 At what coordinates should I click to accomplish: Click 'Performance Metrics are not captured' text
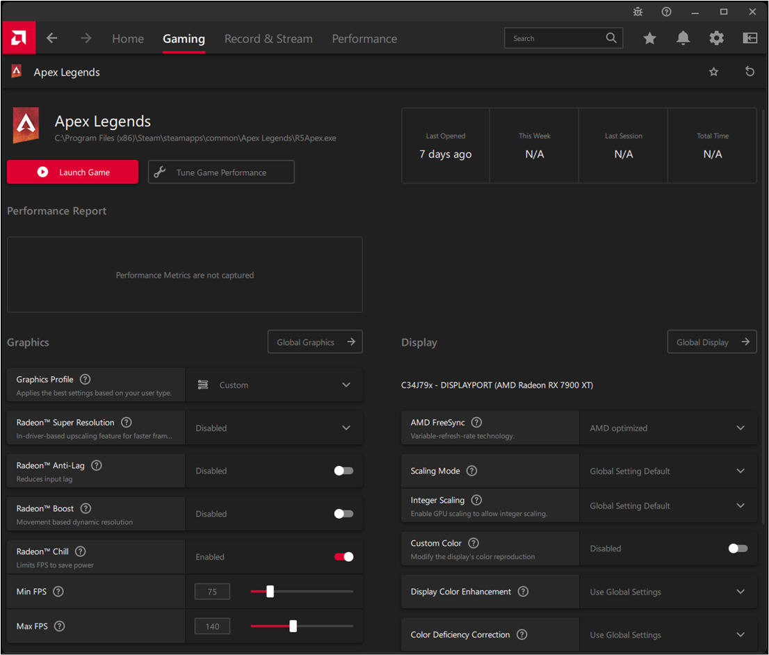coord(185,275)
